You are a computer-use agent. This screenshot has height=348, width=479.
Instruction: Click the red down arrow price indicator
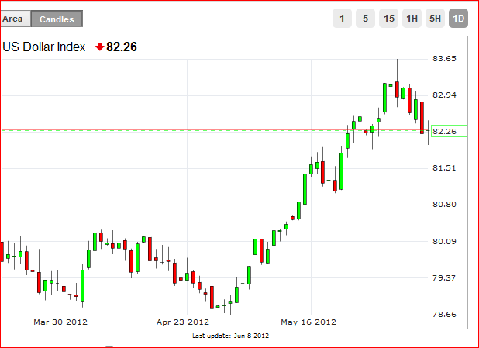(x=99, y=47)
